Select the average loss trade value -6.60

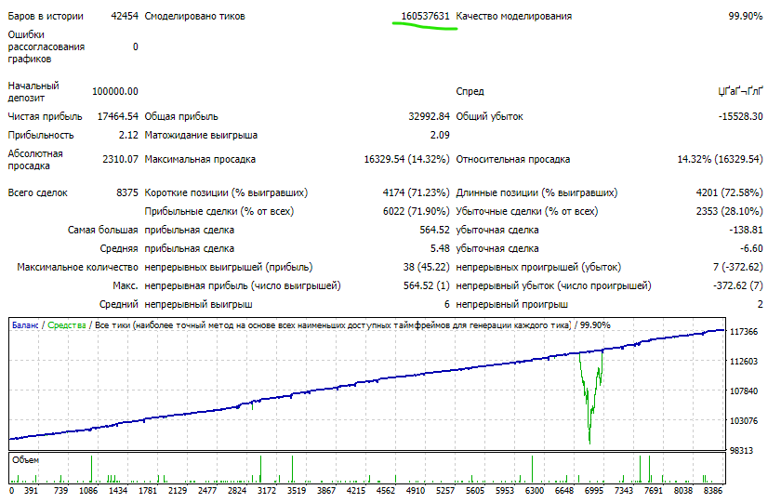(751, 248)
